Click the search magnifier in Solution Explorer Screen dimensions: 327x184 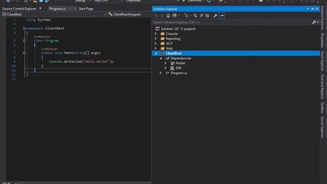click(x=314, y=22)
